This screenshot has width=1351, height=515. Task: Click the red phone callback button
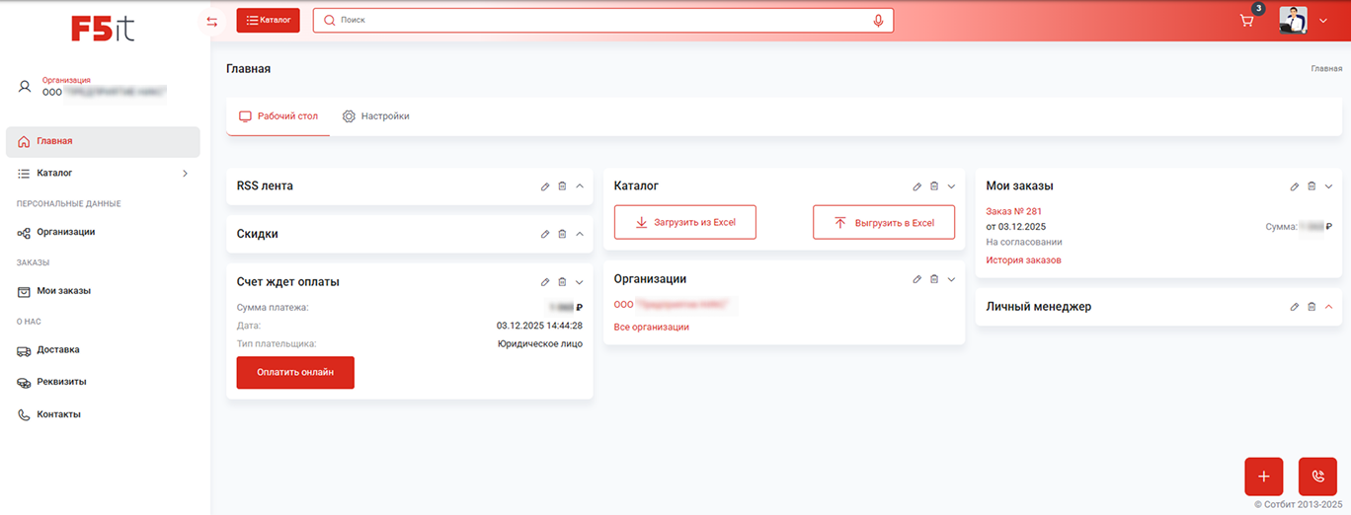click(x=1317, y=477)
